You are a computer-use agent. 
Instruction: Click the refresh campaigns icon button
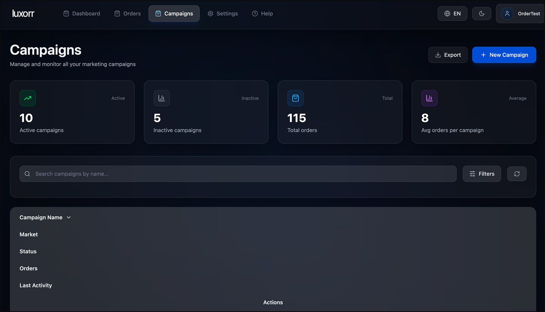(x=516, y=174)
